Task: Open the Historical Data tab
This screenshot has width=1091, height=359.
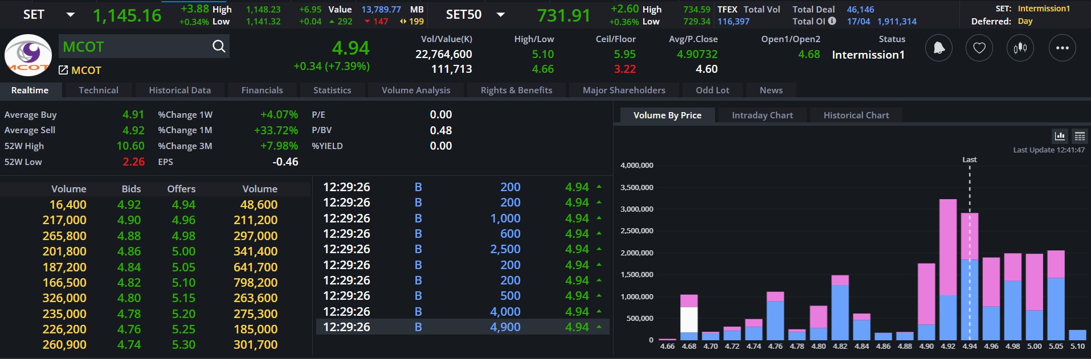Action: [180, 90]
